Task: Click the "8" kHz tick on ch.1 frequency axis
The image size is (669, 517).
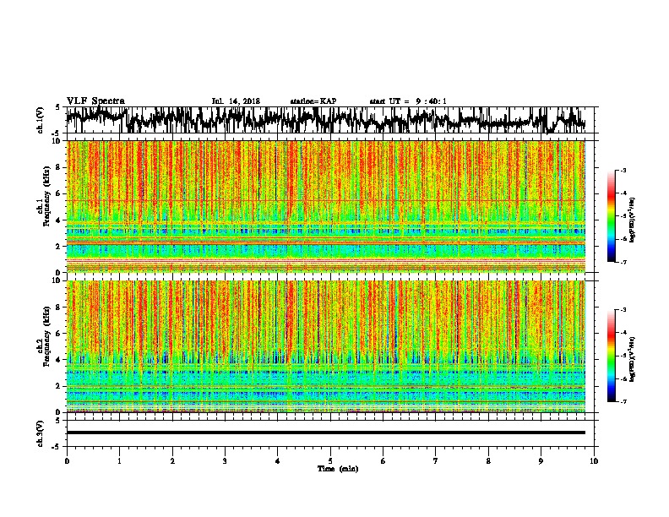Action: pyautogui.click(x=58, y=167)
